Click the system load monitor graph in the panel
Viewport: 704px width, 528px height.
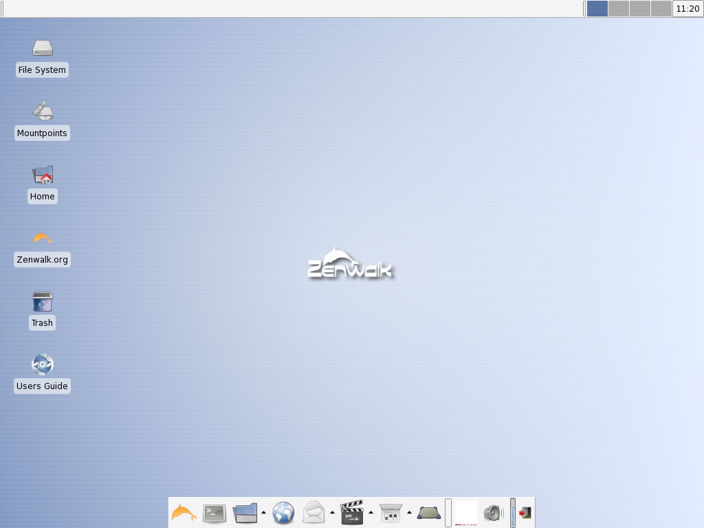466,513
